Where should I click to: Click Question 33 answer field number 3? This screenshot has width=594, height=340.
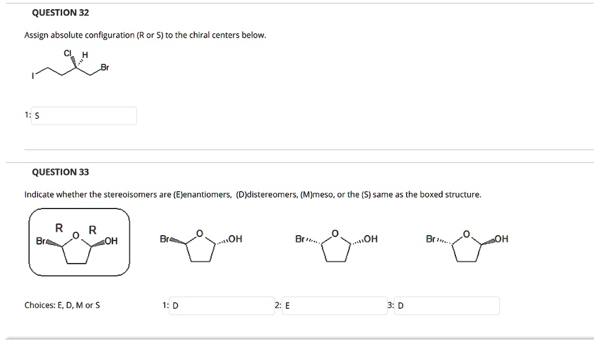click(x=447, y=305)
